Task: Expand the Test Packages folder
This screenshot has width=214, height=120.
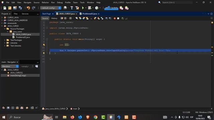Action: pyautogui.click(x=5, y=40)
